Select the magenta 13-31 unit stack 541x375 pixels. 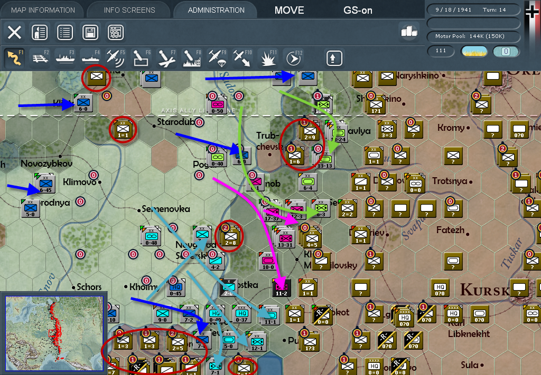point(285,238)
